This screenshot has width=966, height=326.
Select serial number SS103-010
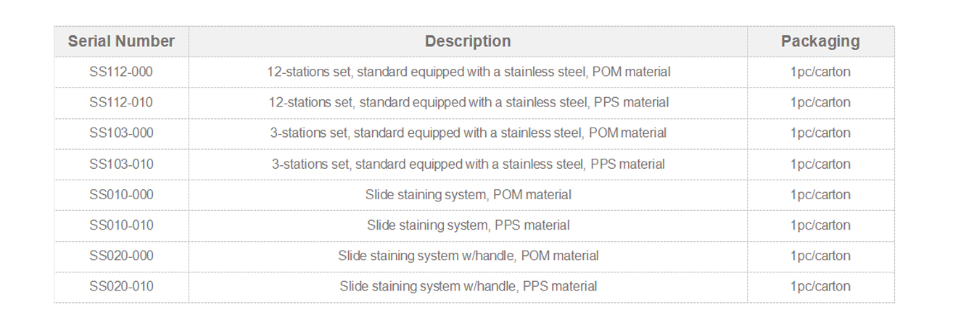coord(121,164)
